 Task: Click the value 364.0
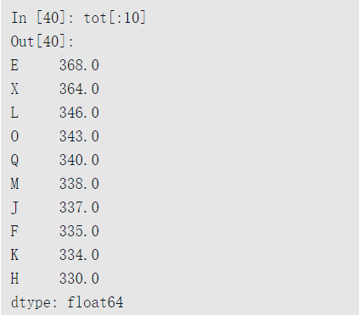click(x=79, y=89)
